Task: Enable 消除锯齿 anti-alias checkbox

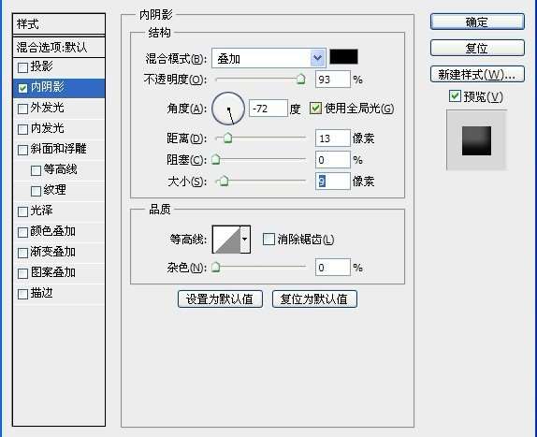Action: 268,239
